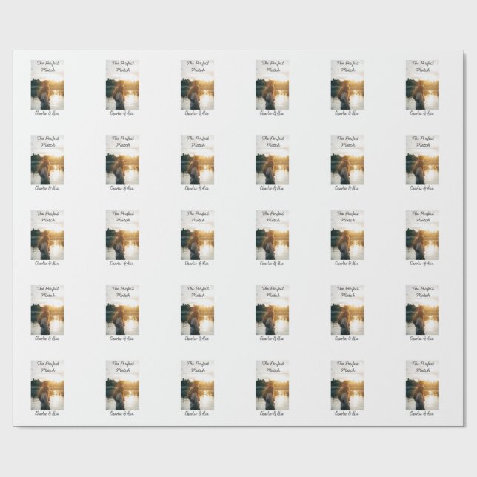Viewport: 477px width, 477px height.
Task: Click "The Perfect Match" text, row five column two
Action: (x=123, y=367)
